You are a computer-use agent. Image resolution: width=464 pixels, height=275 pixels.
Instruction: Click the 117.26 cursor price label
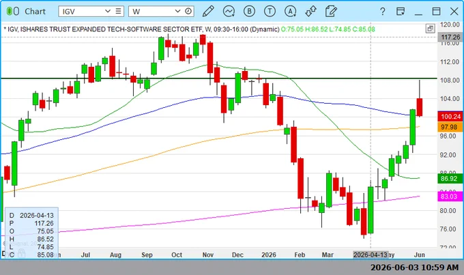click(x=450, y=37)
